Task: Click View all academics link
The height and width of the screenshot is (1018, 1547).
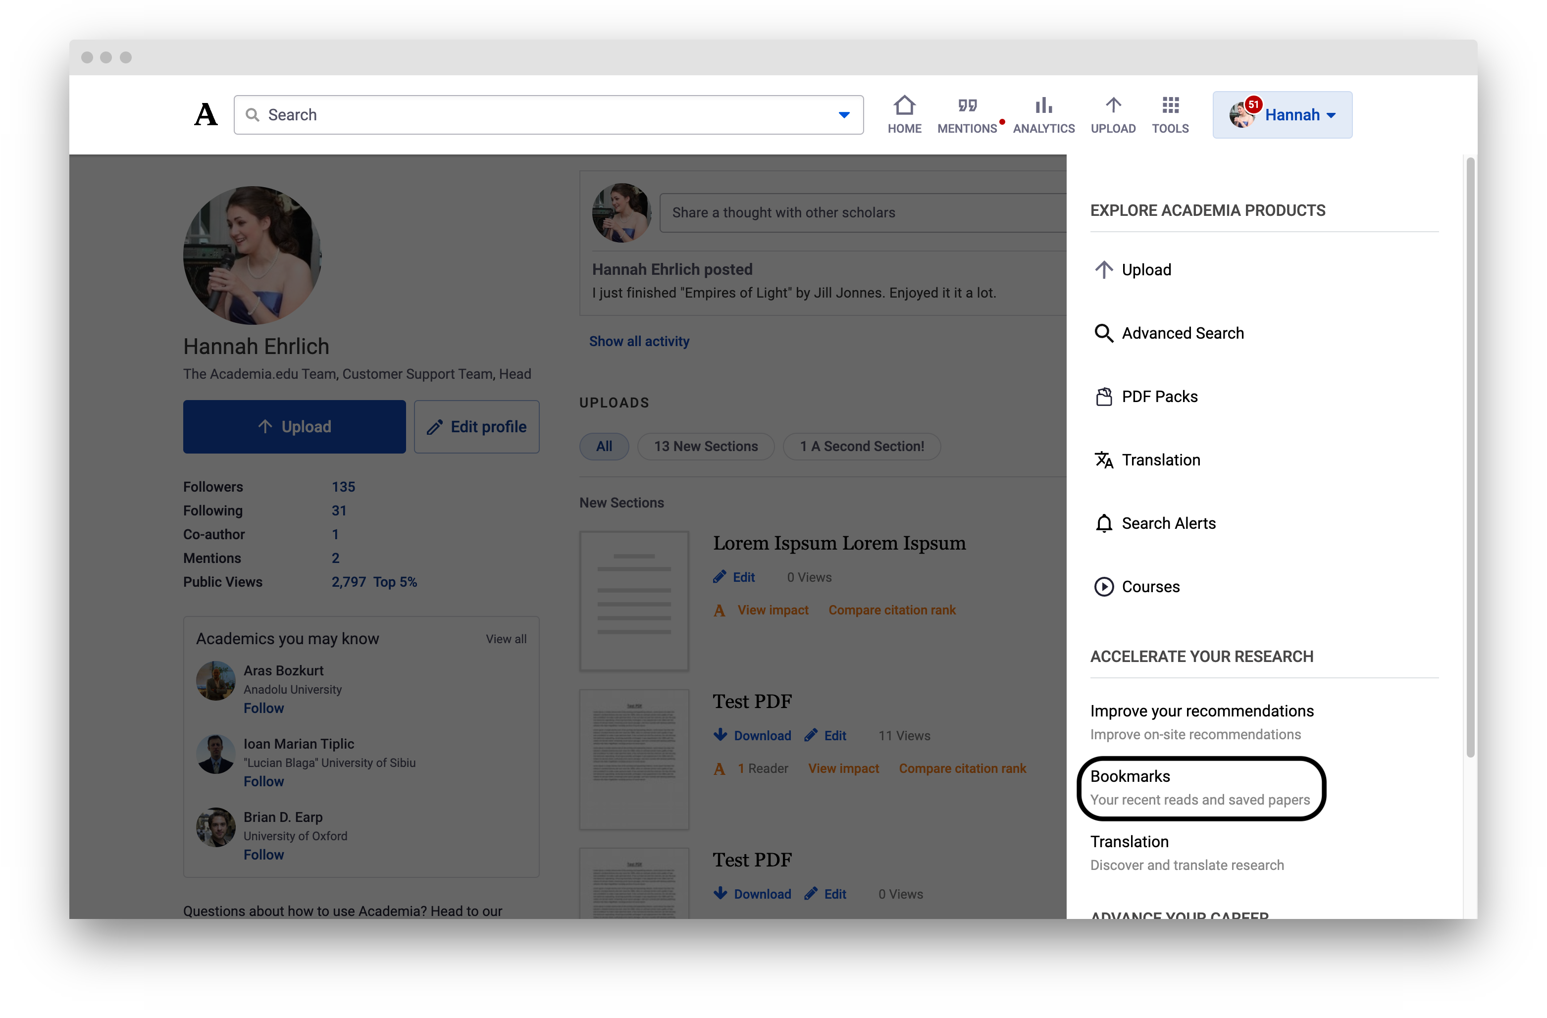Action: click(506, 639)
